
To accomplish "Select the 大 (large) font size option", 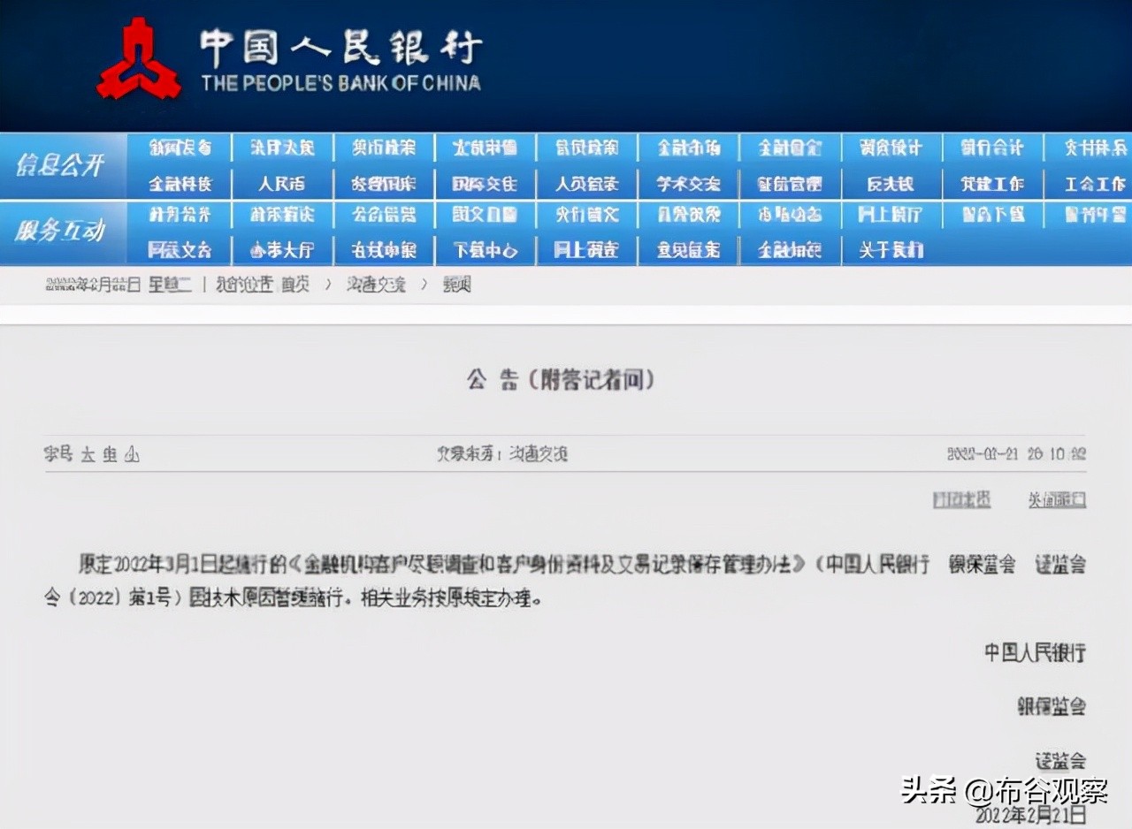I will coord(88,453).
